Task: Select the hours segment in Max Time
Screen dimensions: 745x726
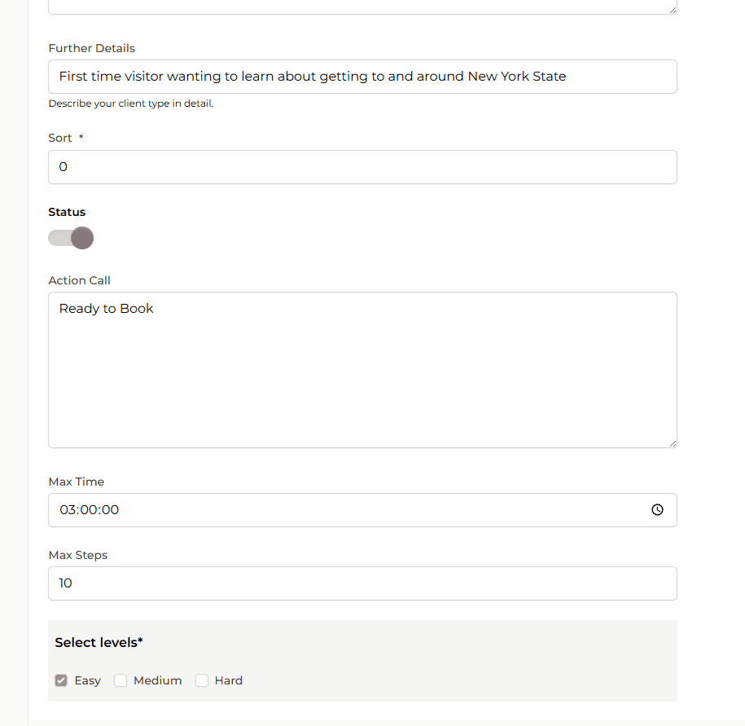Action: click(x=68, y=510)
